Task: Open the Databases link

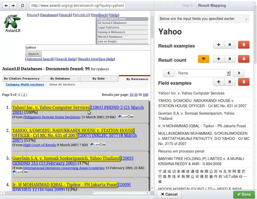Action: click(x=49, y=15)
